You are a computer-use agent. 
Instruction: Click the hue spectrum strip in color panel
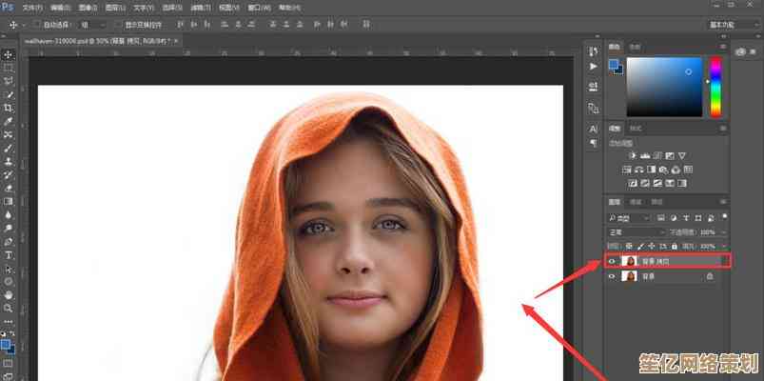point(715,85)
